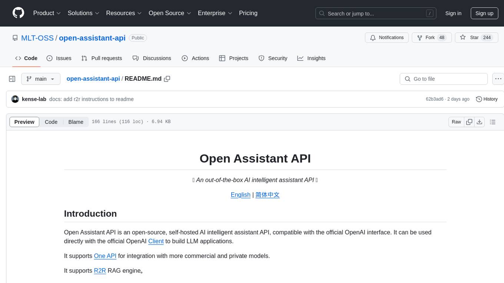Image resolution: width=504 pixels, height=283 pixels.
Task: Open kense-lab avatar profile
Action: (x=15, y=99)
